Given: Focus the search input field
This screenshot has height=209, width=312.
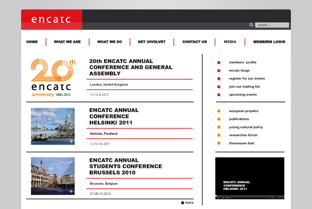Looking at the screenshot, I should tap(272, 25).
